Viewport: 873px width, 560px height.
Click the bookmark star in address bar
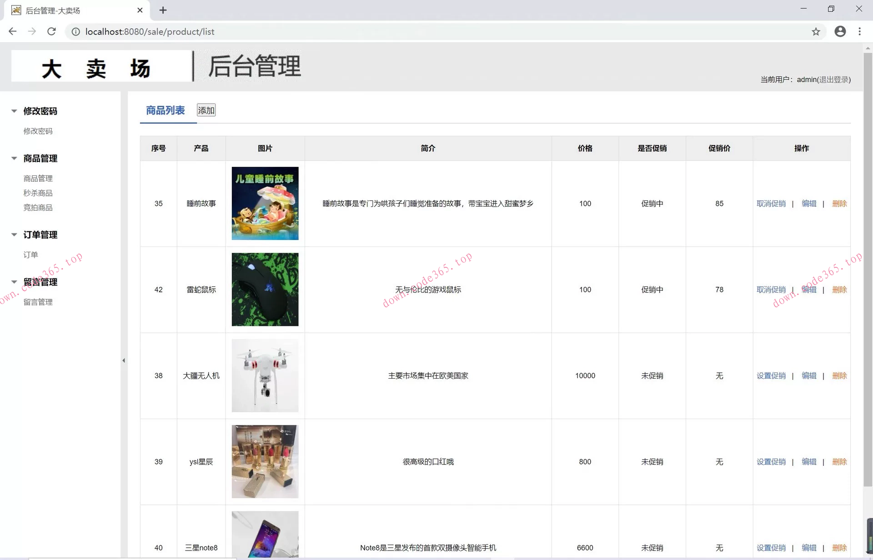[816, 31]
